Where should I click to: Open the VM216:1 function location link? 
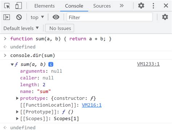click(x=92, y=105)
